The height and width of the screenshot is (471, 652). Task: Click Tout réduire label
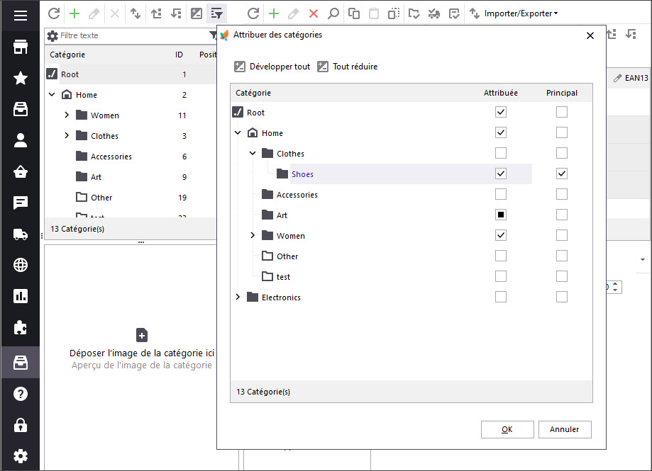click(355, 67)
